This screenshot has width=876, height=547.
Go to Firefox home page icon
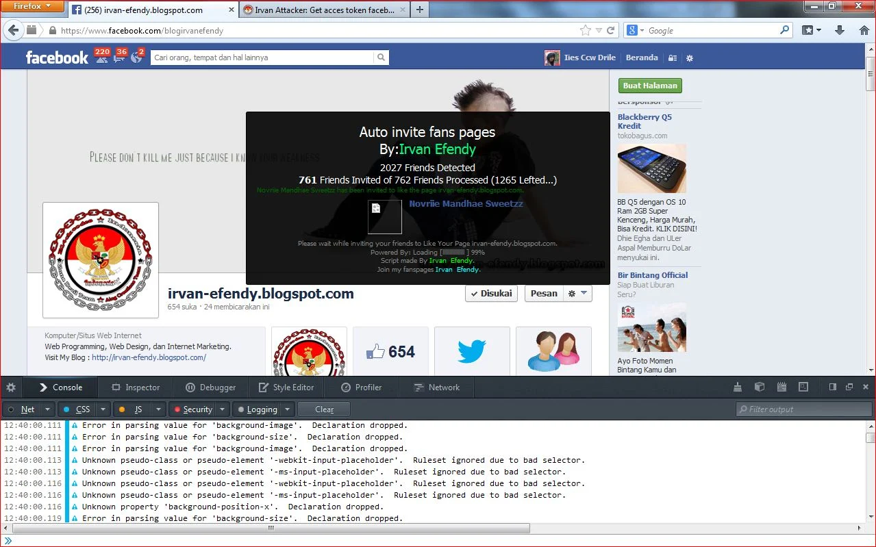pyautogui.click(x=864, y=30)
